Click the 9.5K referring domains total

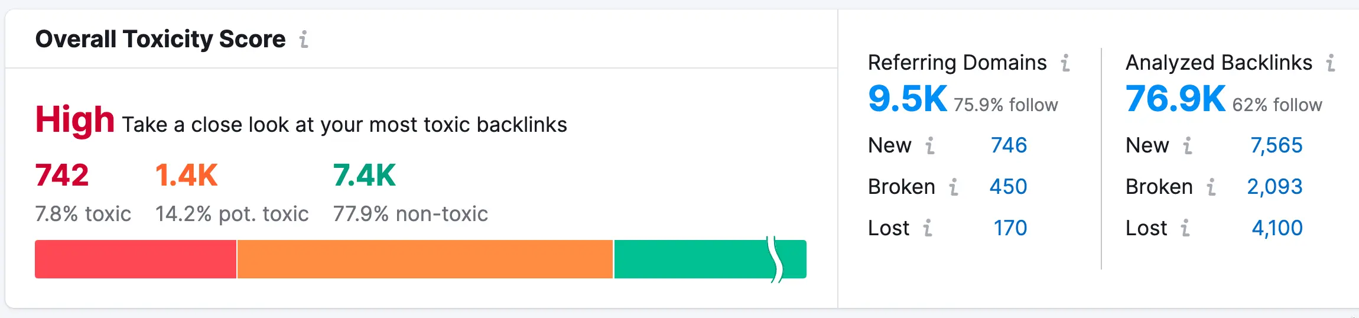[908, 99]
